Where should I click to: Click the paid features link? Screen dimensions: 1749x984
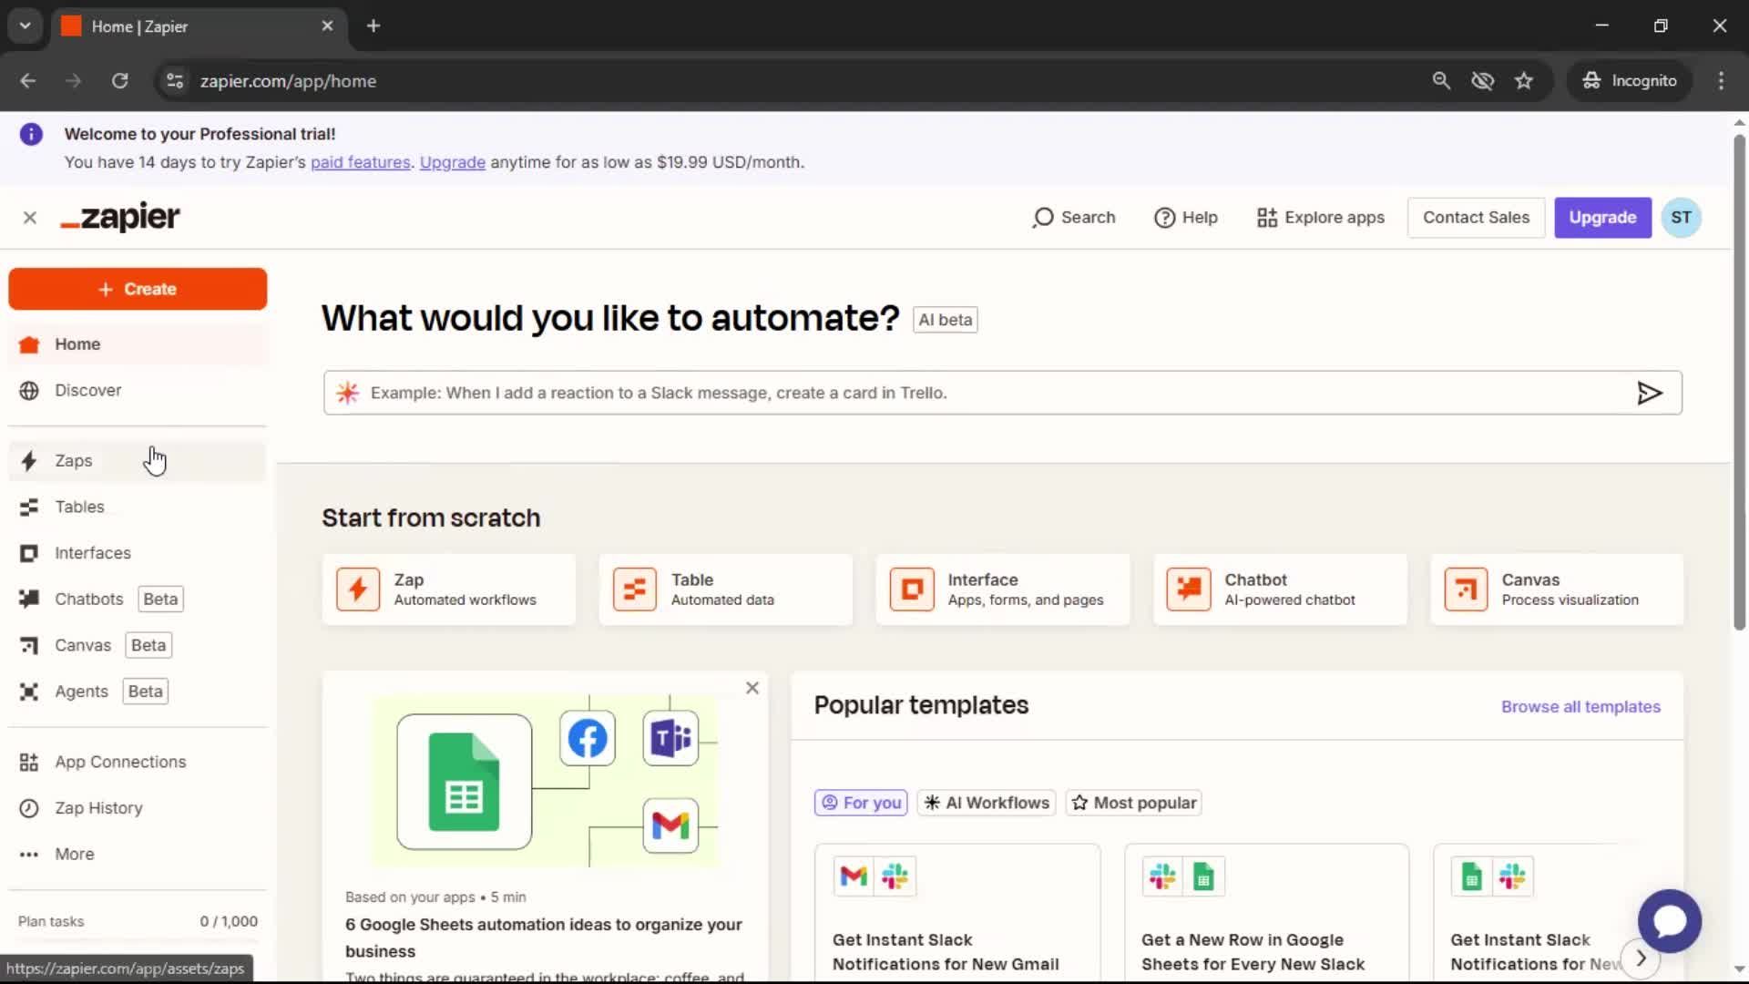click(361, 162)
